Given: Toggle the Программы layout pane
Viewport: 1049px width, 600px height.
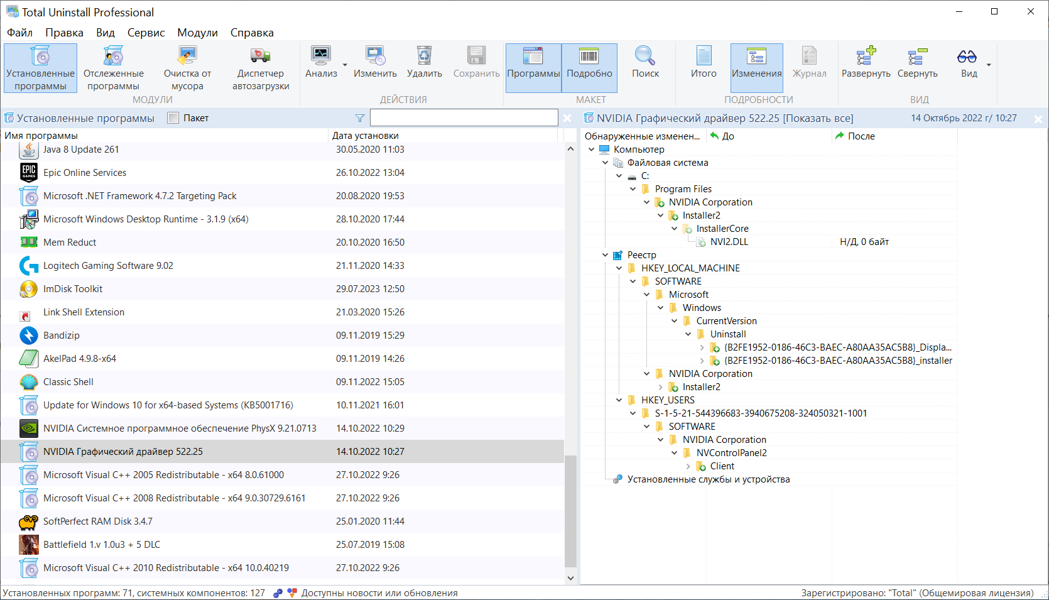Looking at the screenshot, I should tap(533, 68).
